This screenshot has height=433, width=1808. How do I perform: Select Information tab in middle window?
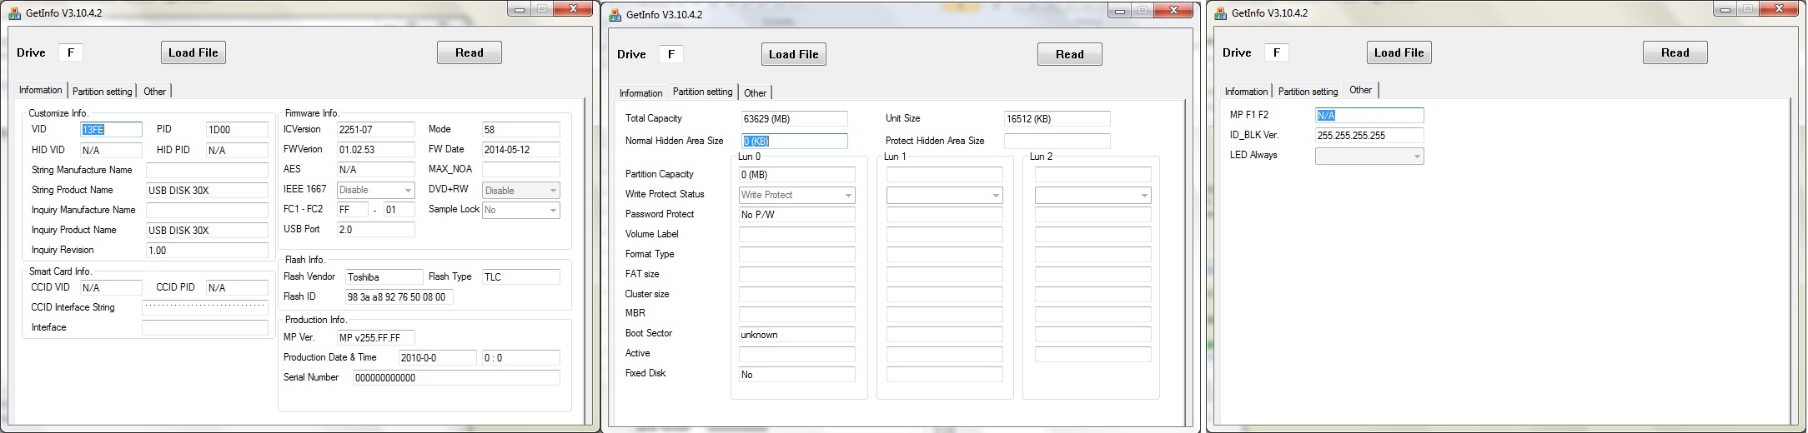(x=640, y=93)
